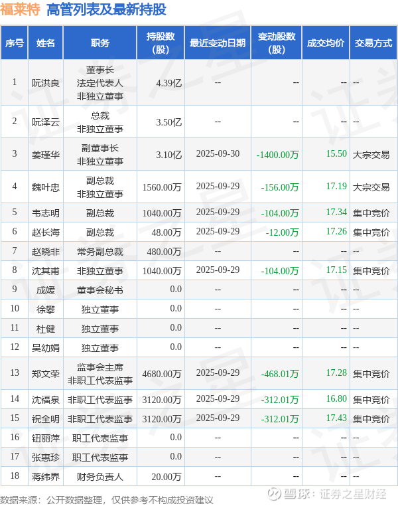Select the name 祝全明 in row 15
This screenshot has height=506, width=398.
point(46,419)
